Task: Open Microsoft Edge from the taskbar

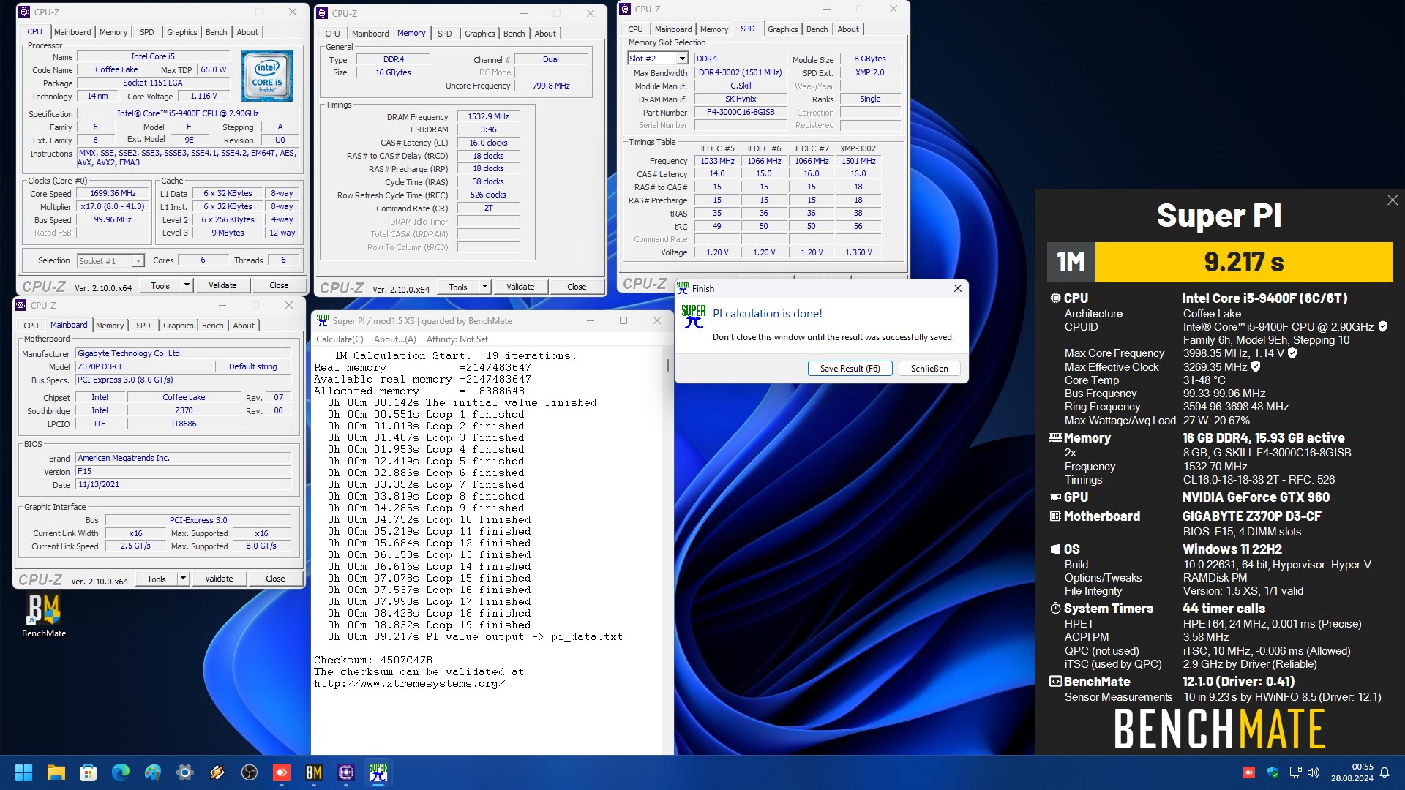Action: [x=120, y=772]
